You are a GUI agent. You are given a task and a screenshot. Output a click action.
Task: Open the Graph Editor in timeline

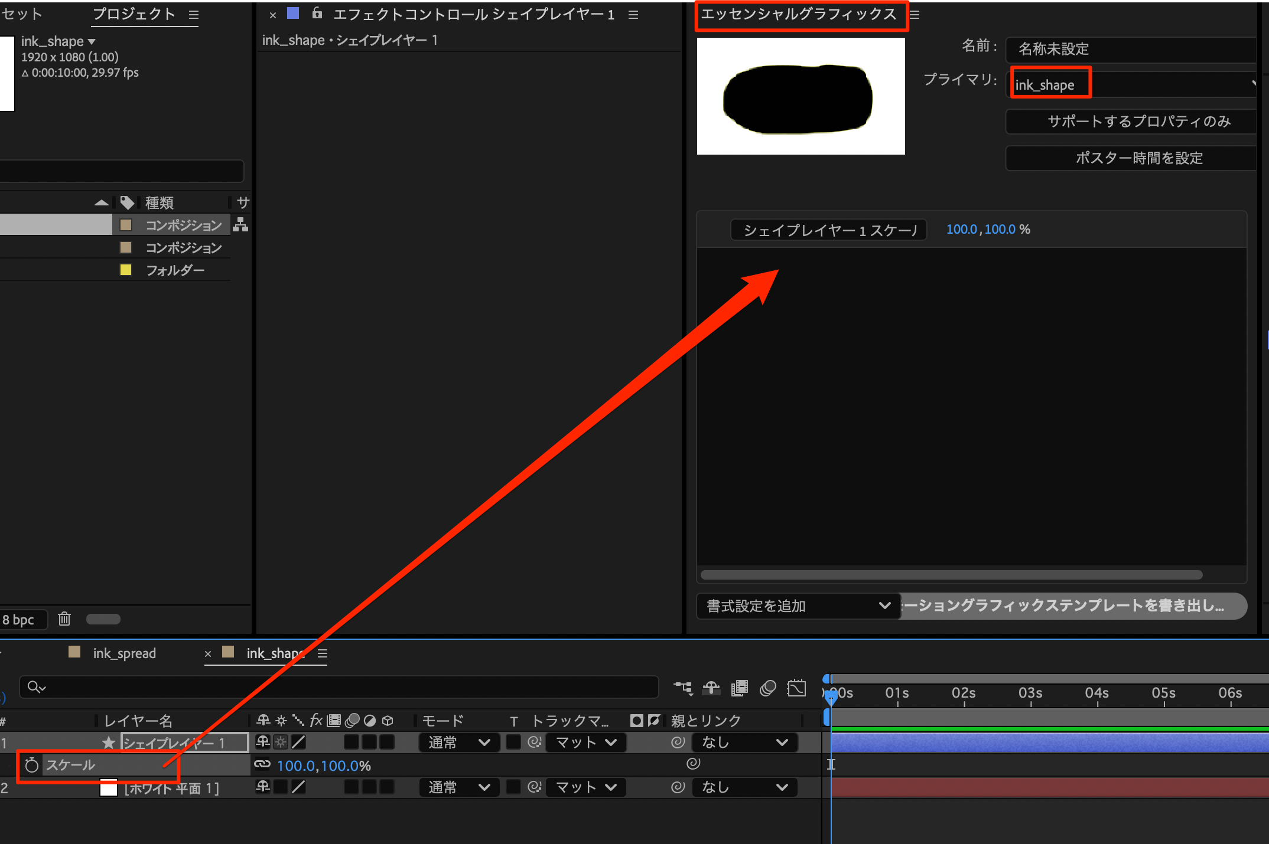click(x=796, y=688)
